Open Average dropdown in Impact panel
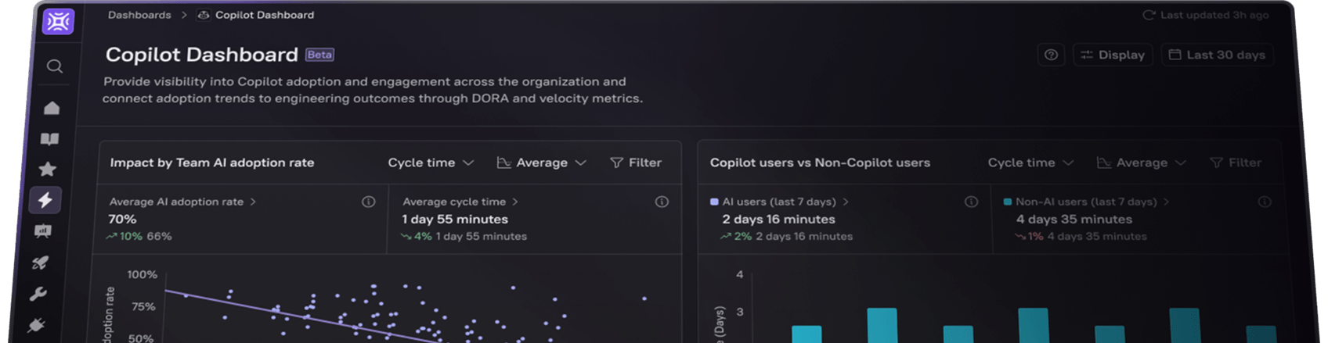This screenshot has width=1328, height=343. click(x=541, y=163)
